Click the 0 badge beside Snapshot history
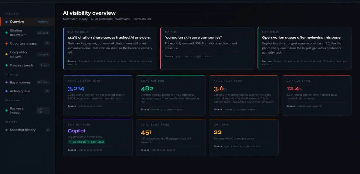The width and height of the screenshot is (360, 174). (47, 130)
